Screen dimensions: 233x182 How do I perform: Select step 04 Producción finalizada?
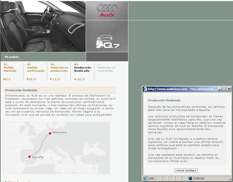point(83,67)
